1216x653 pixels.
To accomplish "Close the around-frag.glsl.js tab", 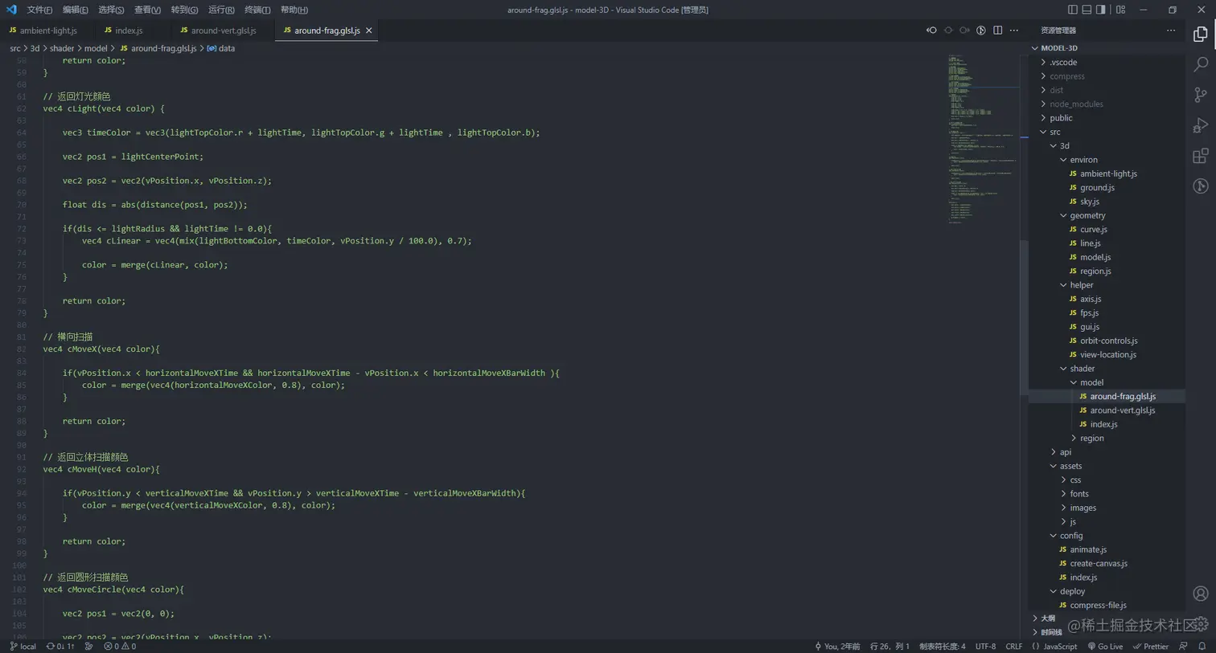I will pos(369,31).
